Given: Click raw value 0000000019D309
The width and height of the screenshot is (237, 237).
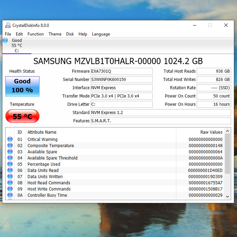Looking at the screenshot, I should [205, 176].
